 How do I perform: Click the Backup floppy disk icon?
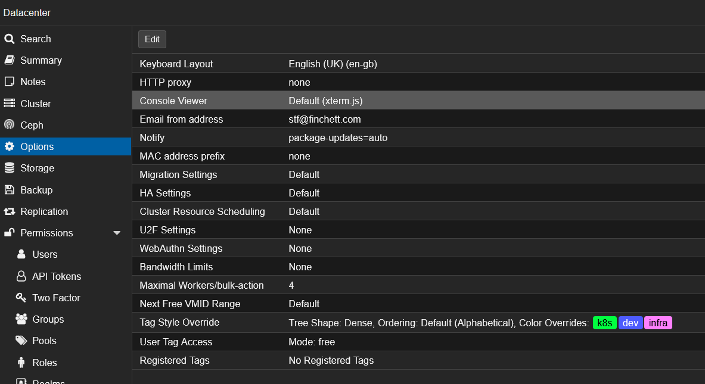[x=9, y=189]
